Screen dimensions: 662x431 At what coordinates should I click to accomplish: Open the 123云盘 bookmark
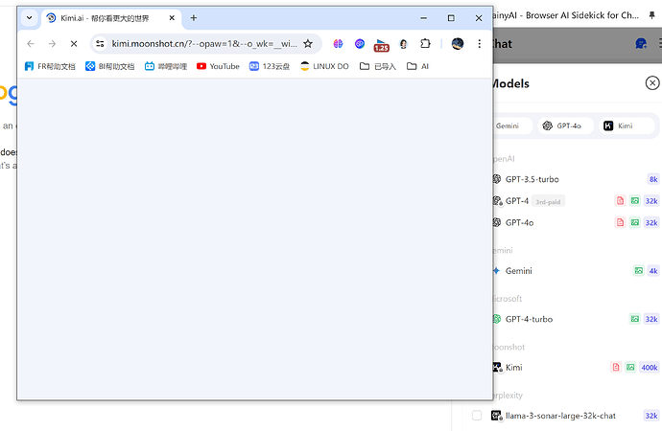[270, 66]
